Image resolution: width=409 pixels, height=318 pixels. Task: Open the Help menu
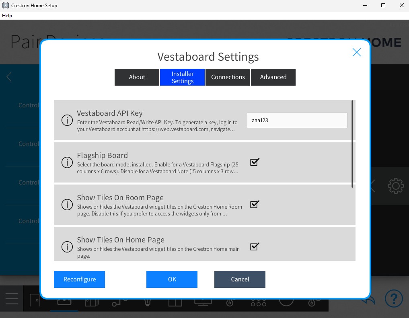coord(7,16)
